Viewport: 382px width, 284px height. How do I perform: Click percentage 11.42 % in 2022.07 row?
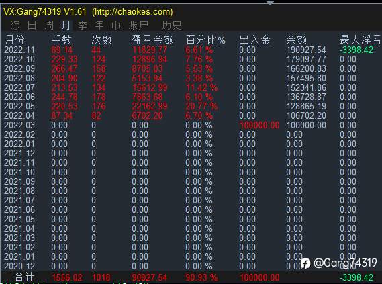click(201, 87)
